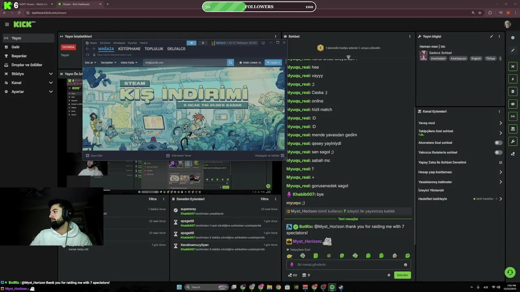
Task: Click Filtre in Denetim Eylemleri panel
Action: coord(264,199)
